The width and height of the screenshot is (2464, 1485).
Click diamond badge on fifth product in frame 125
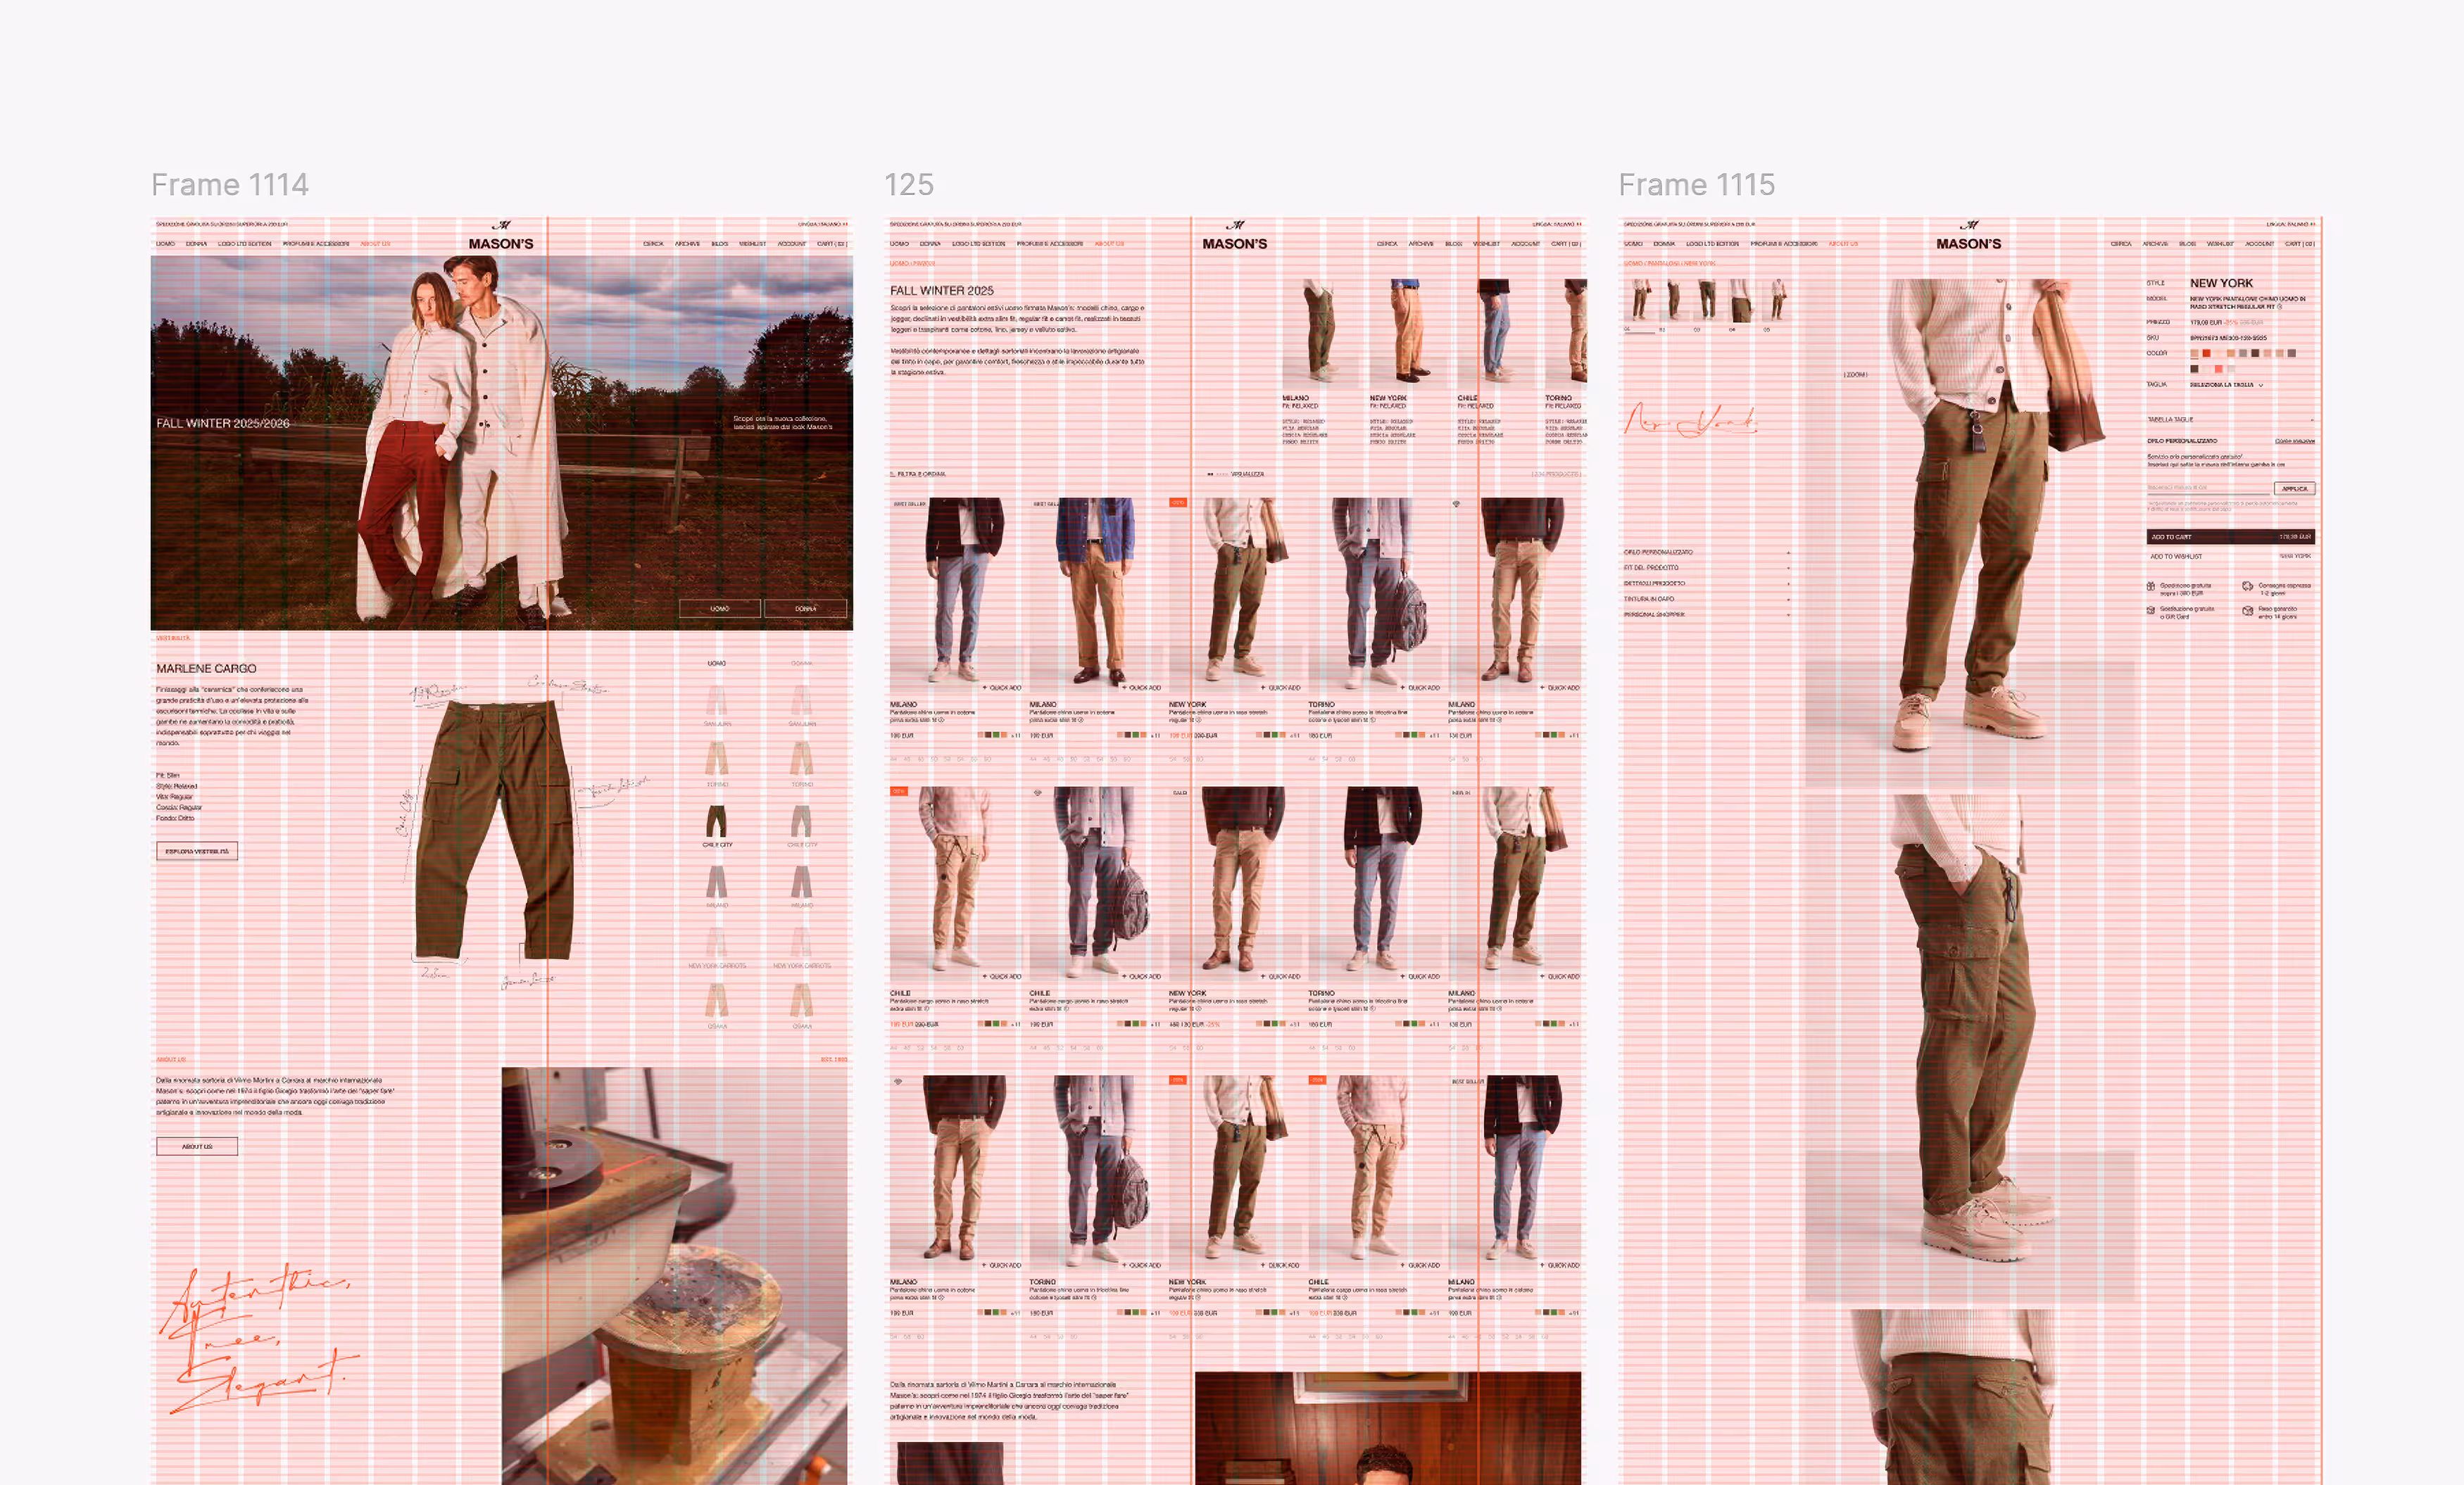click(x=1456, y=504)
